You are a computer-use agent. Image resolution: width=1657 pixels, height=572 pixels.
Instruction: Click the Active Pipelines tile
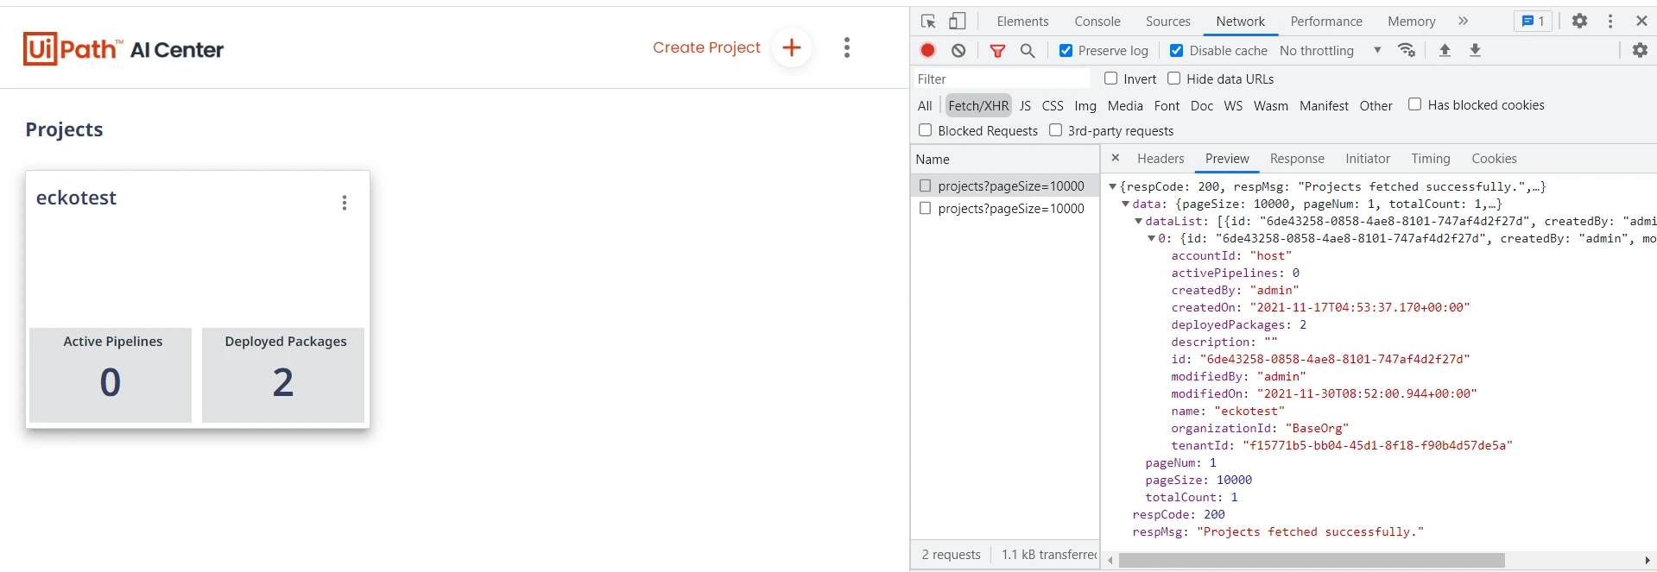tap(111, 375)
